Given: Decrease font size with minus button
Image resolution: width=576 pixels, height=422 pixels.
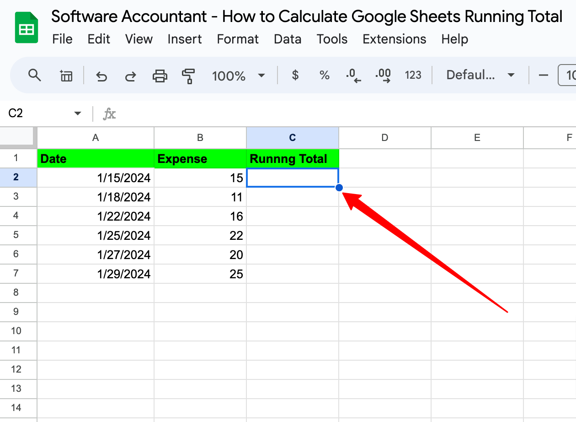Looking at the screenshot, I should pyautogui.click(x=544, y=75).
